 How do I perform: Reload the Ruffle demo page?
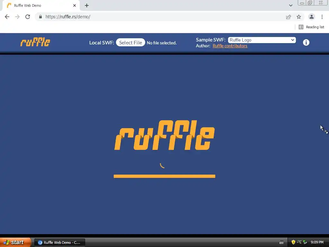pos(28,17)
